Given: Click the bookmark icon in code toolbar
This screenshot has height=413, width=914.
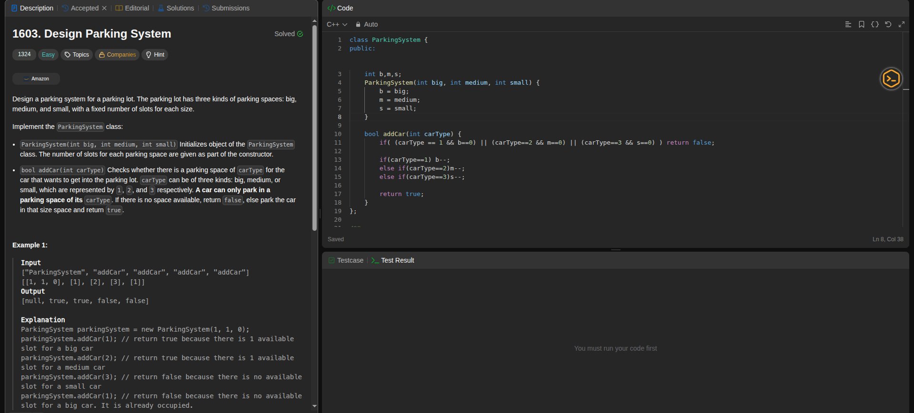Looking at the screenshot, I should pos(861,24).
